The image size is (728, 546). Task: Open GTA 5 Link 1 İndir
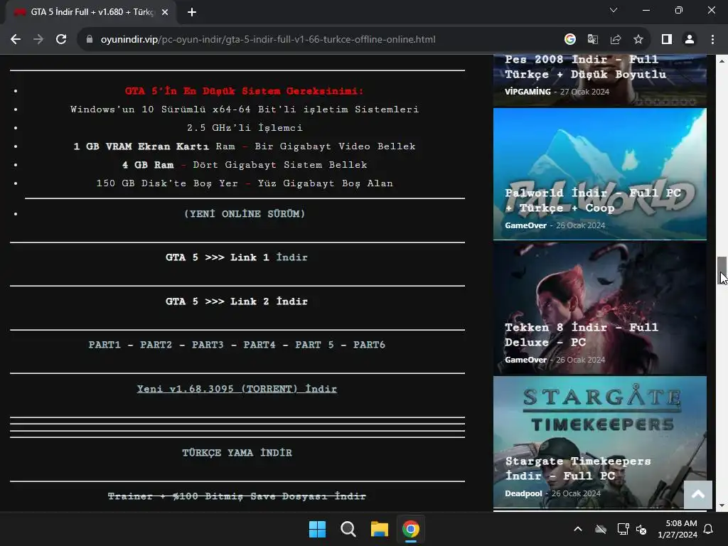[236, 257]
